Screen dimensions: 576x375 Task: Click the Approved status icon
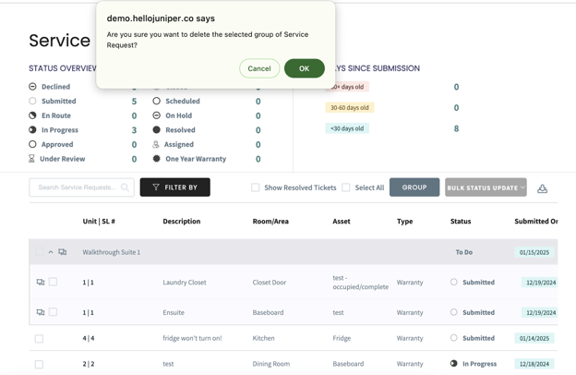click(32, 144)
